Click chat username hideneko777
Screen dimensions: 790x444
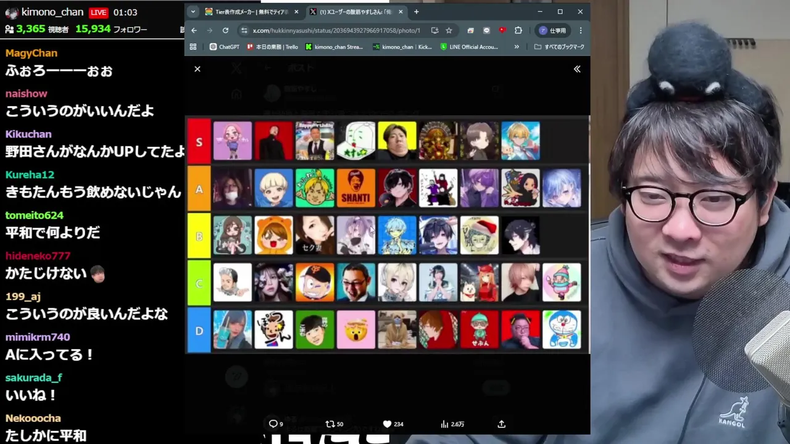(38, 256)
